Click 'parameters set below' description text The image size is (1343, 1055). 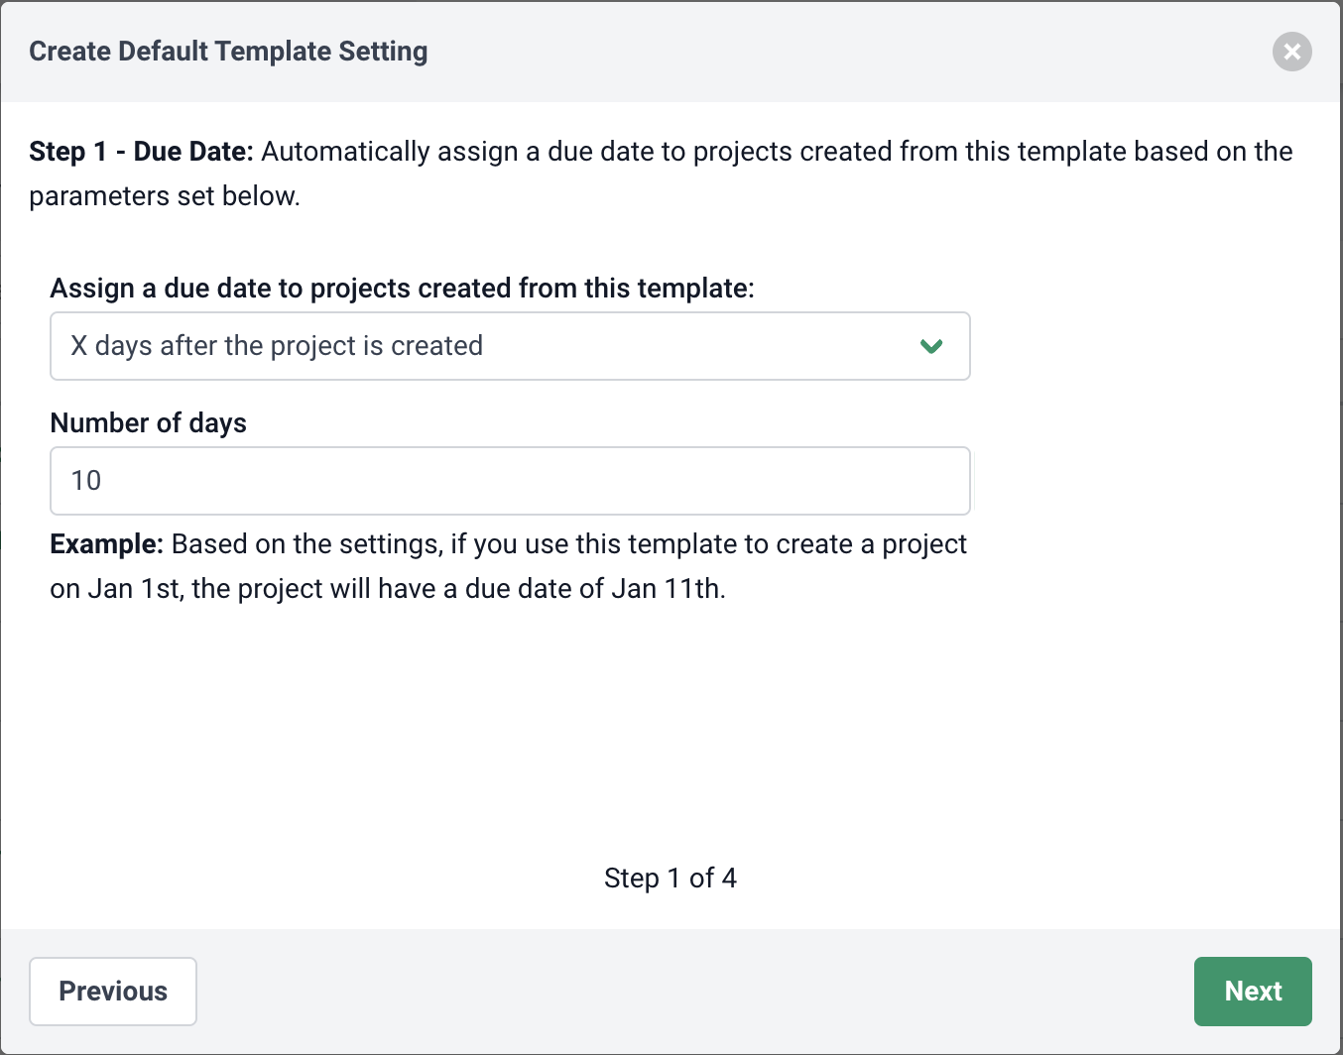point(165,196)
